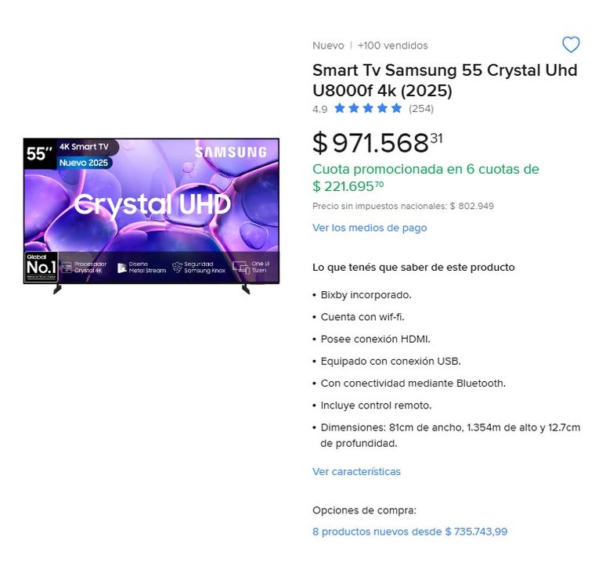The width and height of the screenshot is (595, 569).
Task: Click the 4.9 rating score
Action: pyautogui.click(x=319, y=110)
